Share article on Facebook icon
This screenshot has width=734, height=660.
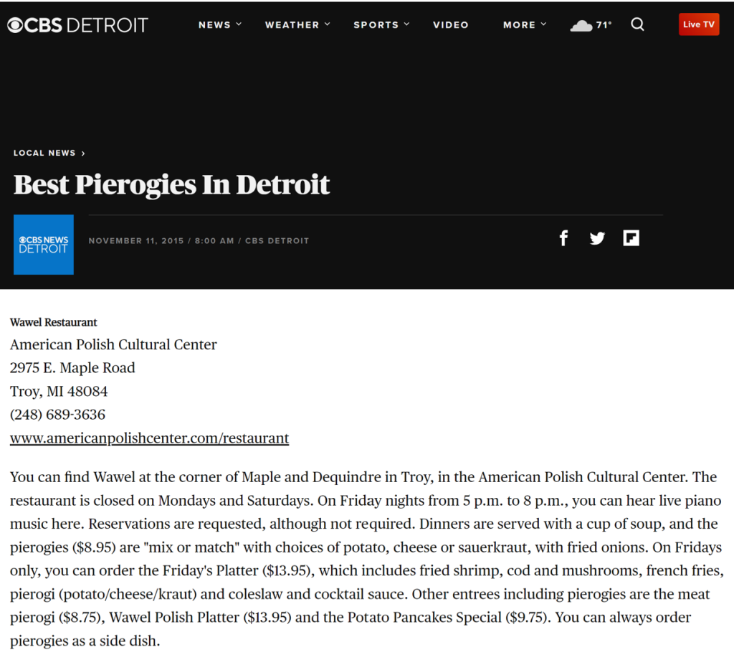563,238
